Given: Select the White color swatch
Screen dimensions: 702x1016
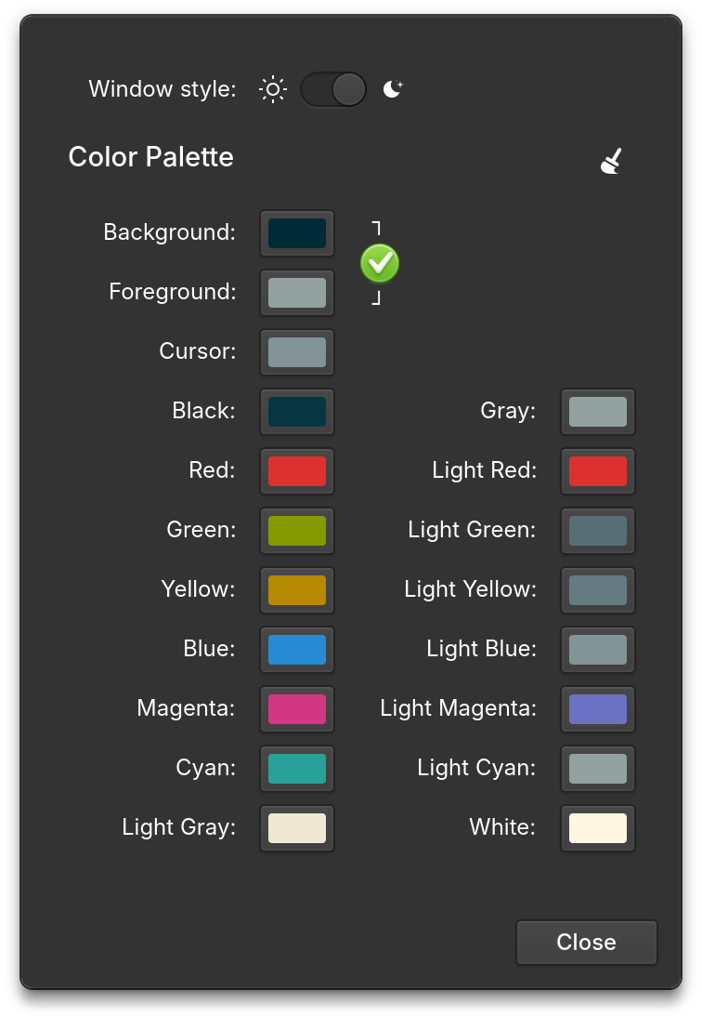Looking at the screenshot, I should click(598, 828).
